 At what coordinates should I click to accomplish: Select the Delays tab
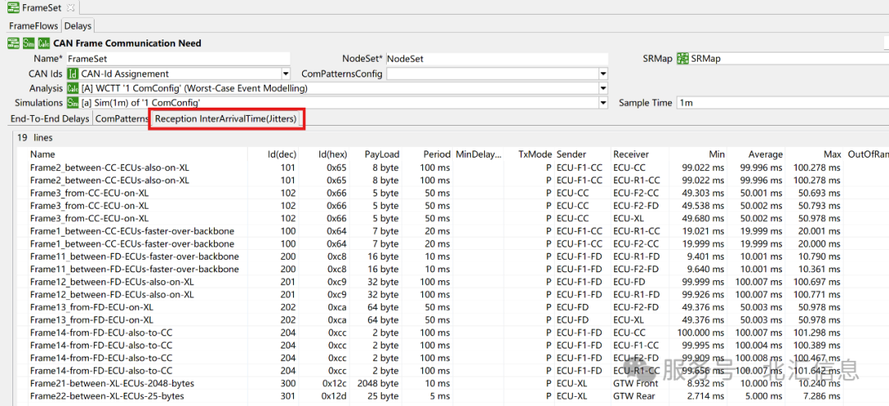77,25
